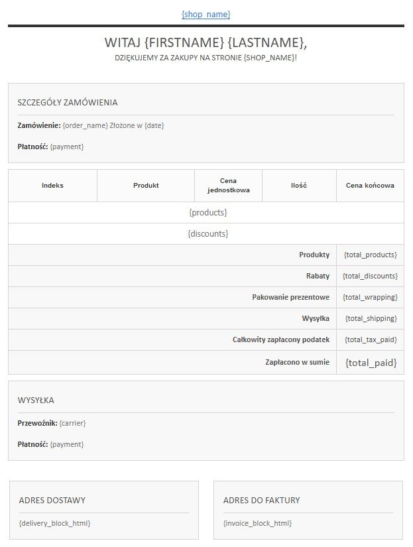Click the Ilość column header
This screenshot has width=413, height=547.
pos(298,186)
